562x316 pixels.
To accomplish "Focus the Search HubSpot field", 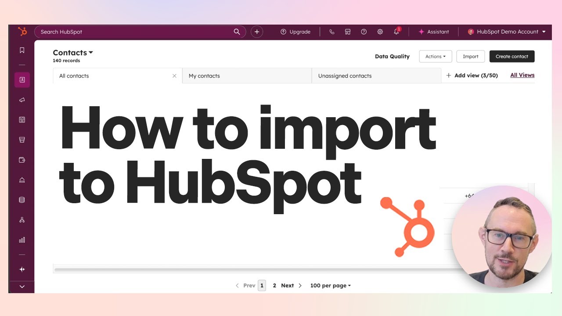I will (x=140, y=32).
